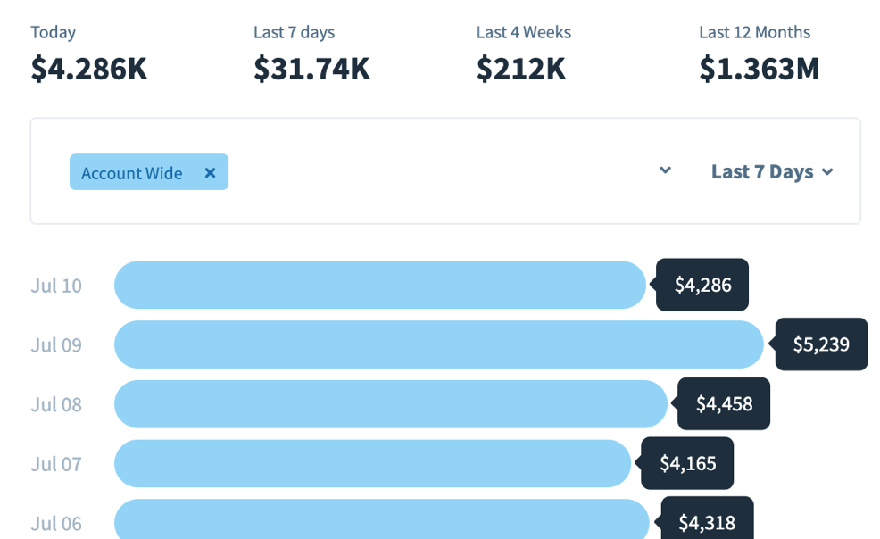Expand the filter selector chevron
This screenshot has width=880, height=539.
coord(665,171)
